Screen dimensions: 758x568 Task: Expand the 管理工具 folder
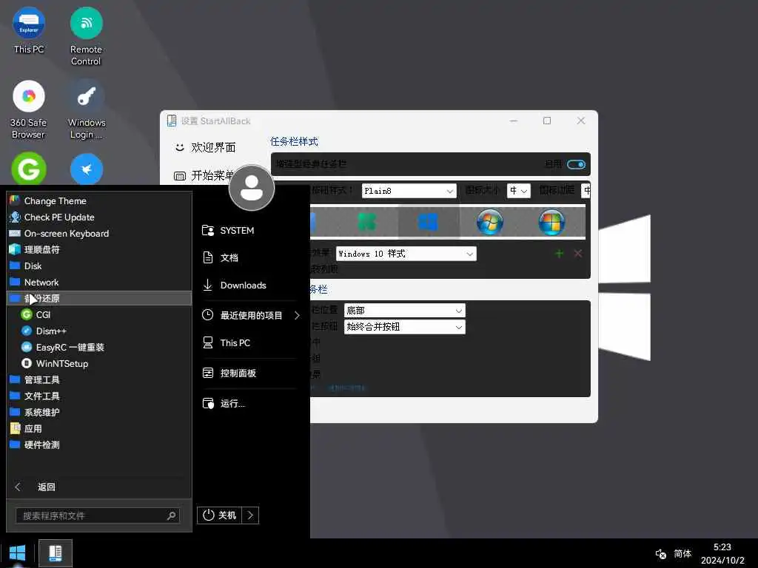click(99, 379)
